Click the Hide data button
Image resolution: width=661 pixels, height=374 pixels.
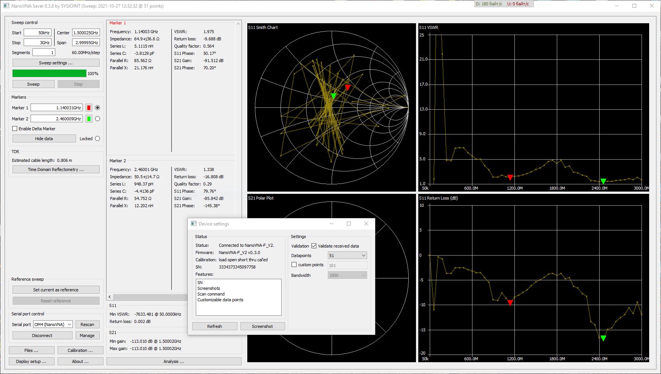pyautogui.click(x=44, y=139)
